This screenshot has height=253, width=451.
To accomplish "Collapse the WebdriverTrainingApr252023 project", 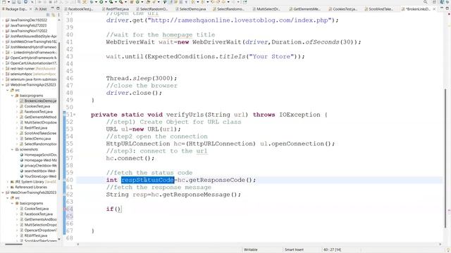I will click(3, 85).
